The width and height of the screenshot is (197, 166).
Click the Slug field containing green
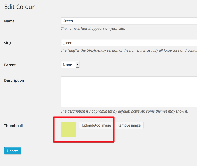click(129, 43)
